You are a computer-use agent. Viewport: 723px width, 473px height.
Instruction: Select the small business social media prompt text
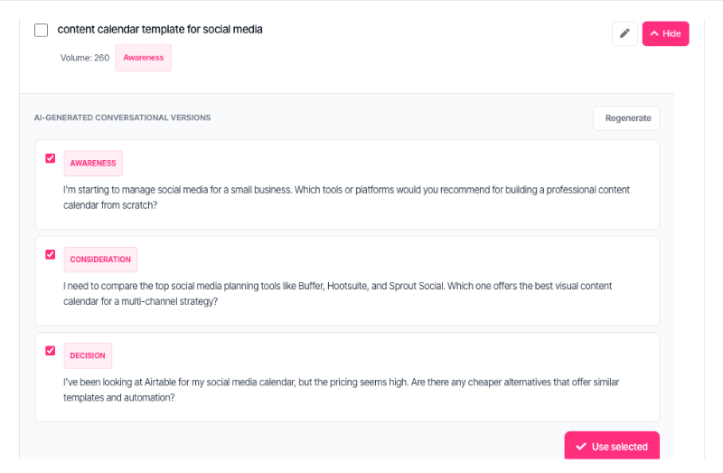346,197
